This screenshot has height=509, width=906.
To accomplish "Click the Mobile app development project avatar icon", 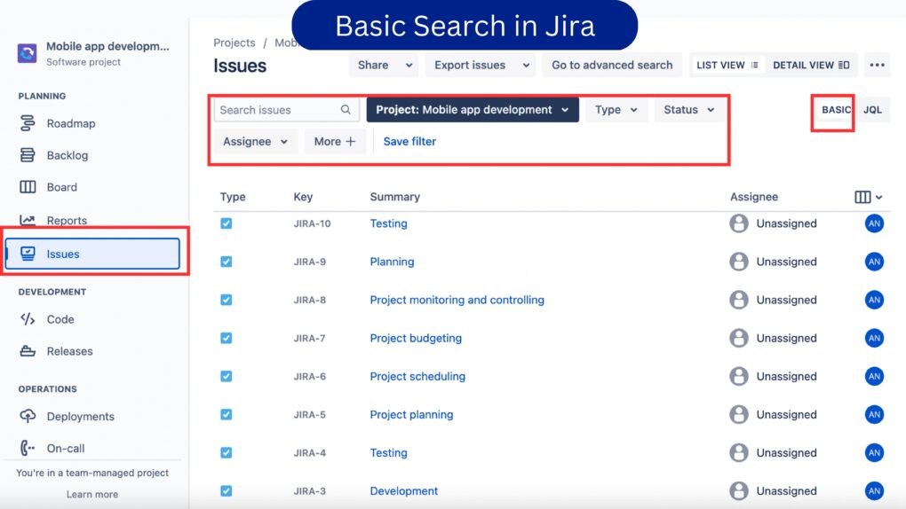I will (28, 53).
